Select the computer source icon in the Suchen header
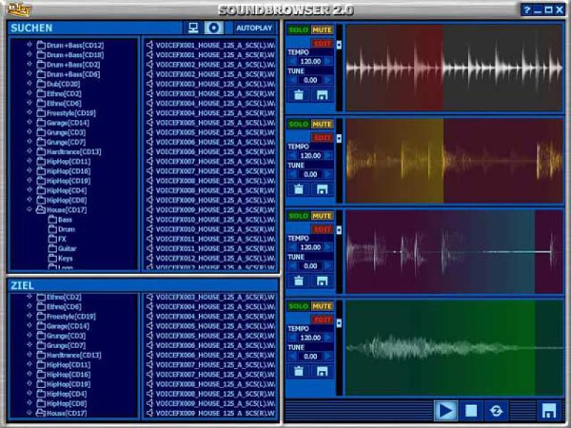The width and height of the screenshot is (571, 428). (x=193, y=28)
